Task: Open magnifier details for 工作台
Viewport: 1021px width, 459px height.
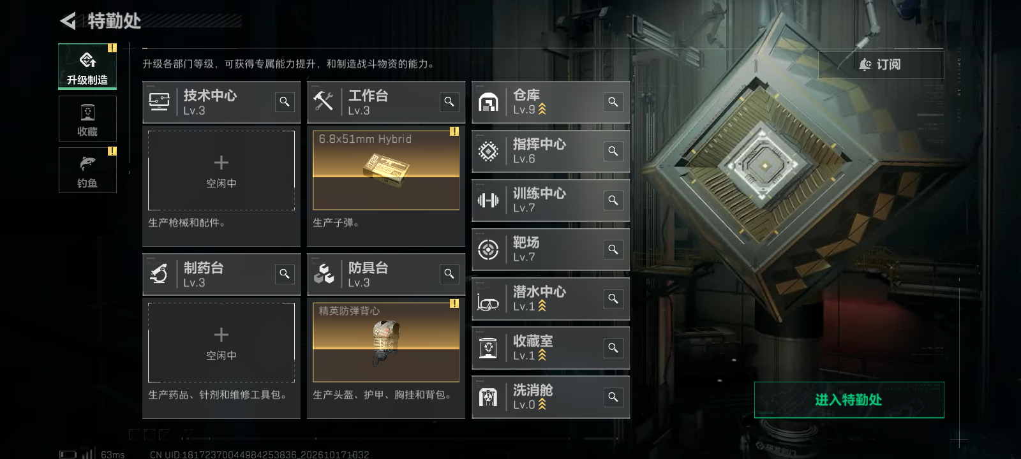Action: click(449, 101)
